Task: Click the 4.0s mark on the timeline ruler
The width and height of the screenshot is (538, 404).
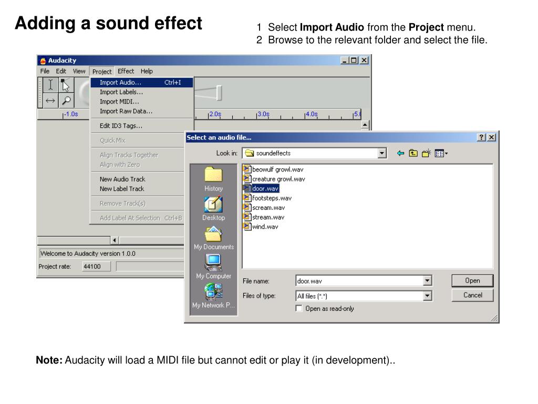Action: (x=311, y=114)
